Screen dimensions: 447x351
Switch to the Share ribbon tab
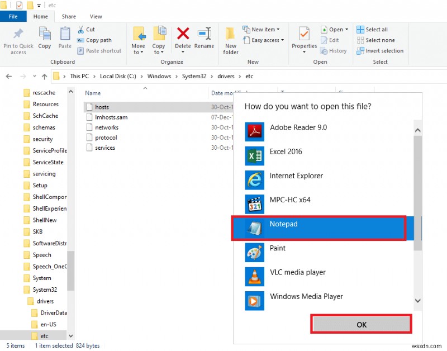pos(69,17)
